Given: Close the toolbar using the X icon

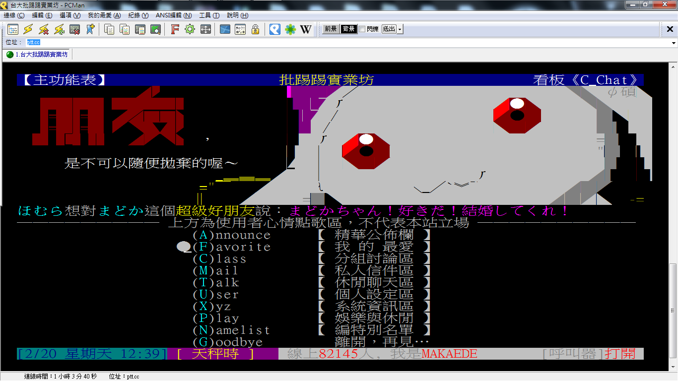Looking at the screenshot, I should point(670,29).
